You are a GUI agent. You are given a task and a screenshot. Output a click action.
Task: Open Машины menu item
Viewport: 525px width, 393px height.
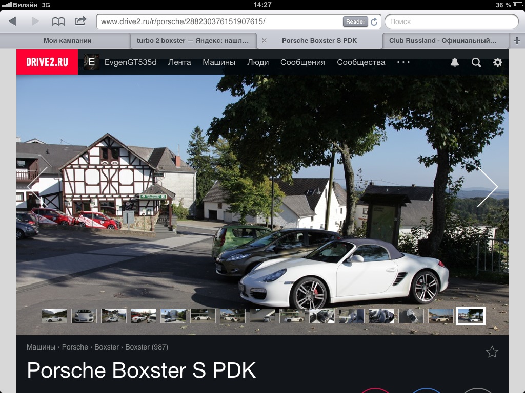pos(219,62)
